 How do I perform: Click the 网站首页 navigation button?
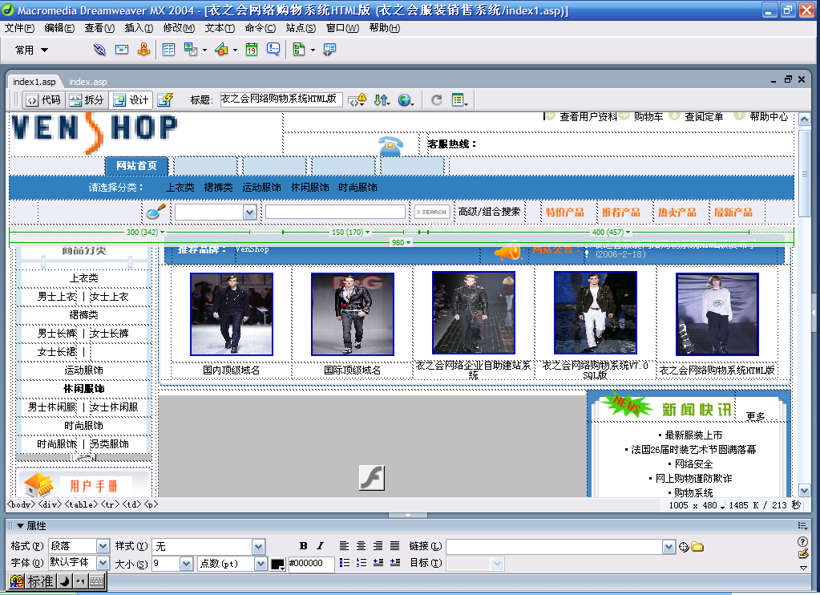(136, 166)
